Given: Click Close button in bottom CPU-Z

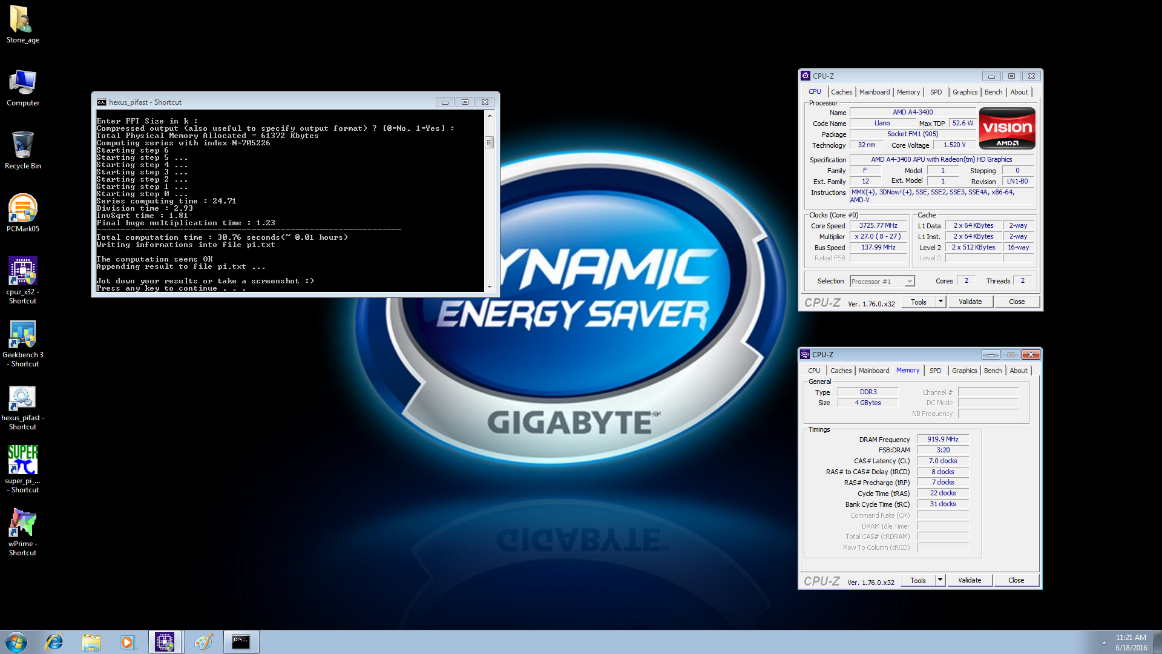Looking at the screenshot, I should tap(1016, 581).
